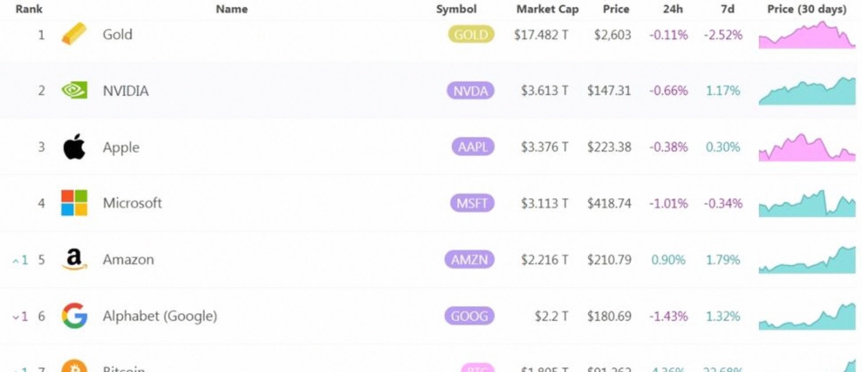The image size is (862, 372).
Task: Click Amazon 7d change 1.79%
Action: 723,260
